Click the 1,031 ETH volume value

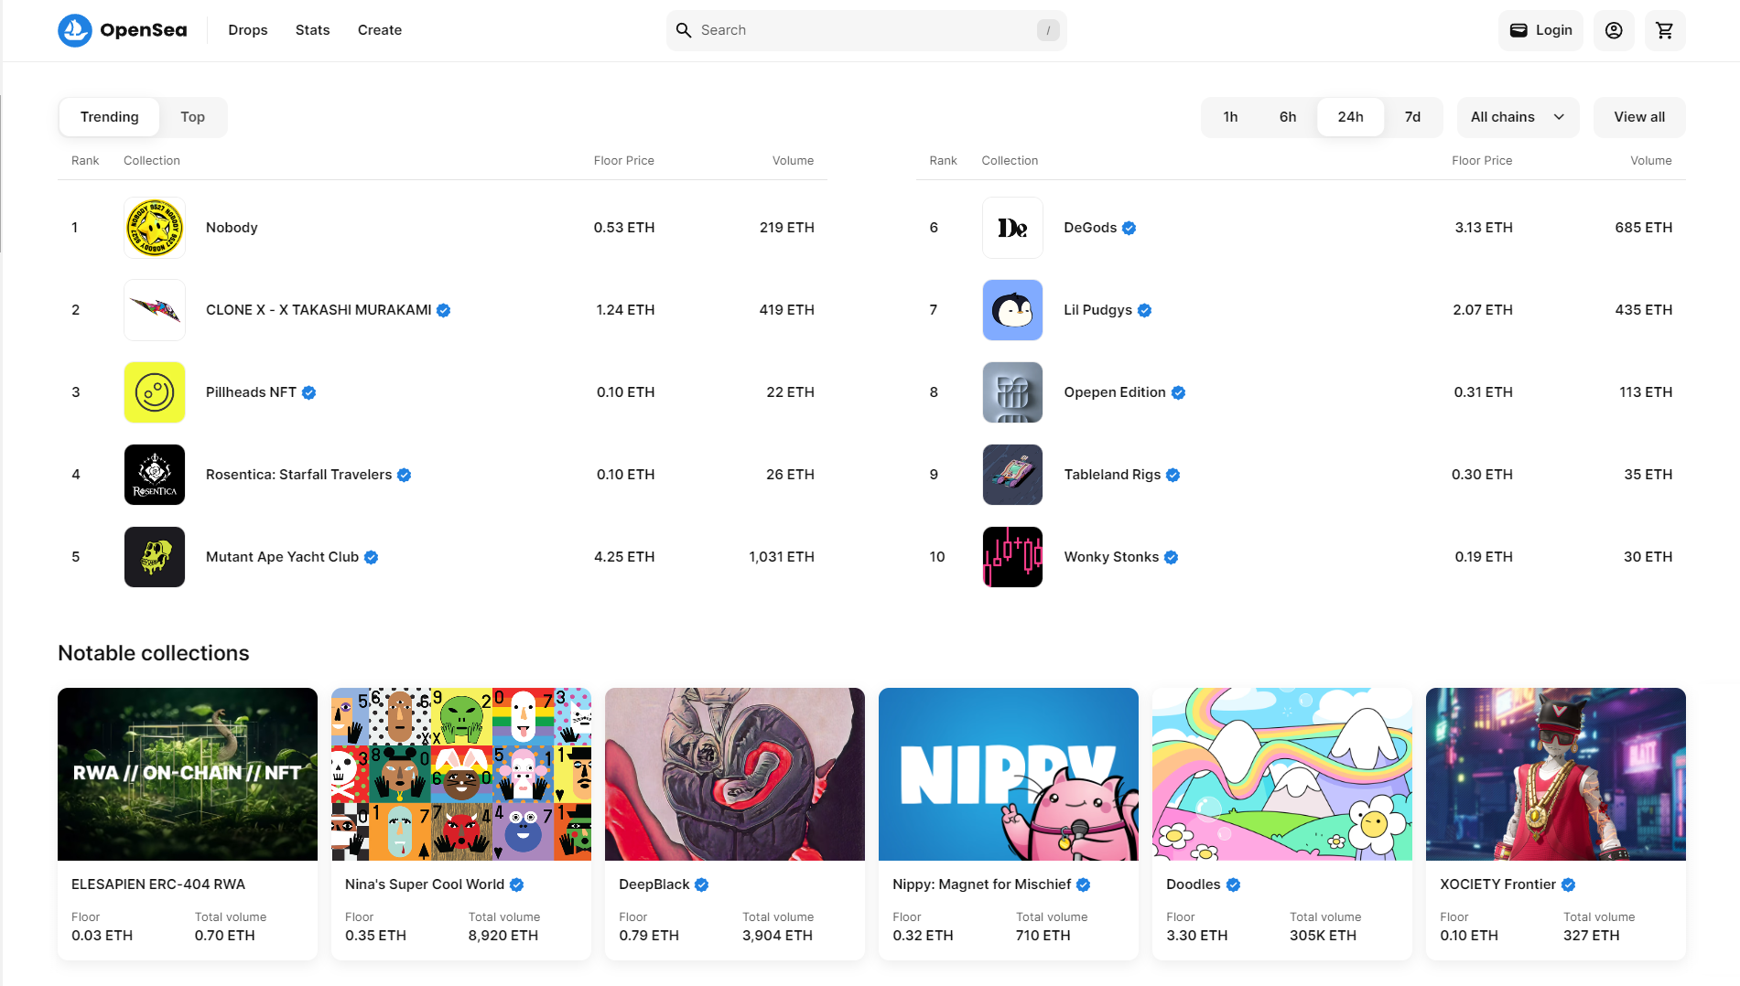click(x=782, y=557)
